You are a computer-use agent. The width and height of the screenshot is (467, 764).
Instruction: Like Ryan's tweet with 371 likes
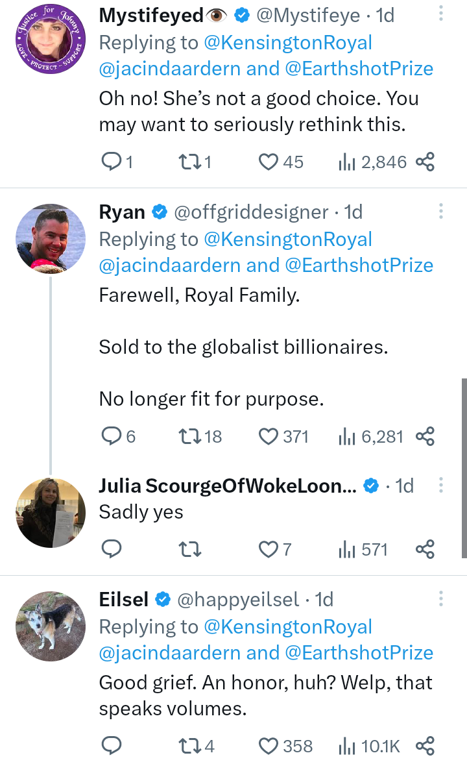[269, 436]
